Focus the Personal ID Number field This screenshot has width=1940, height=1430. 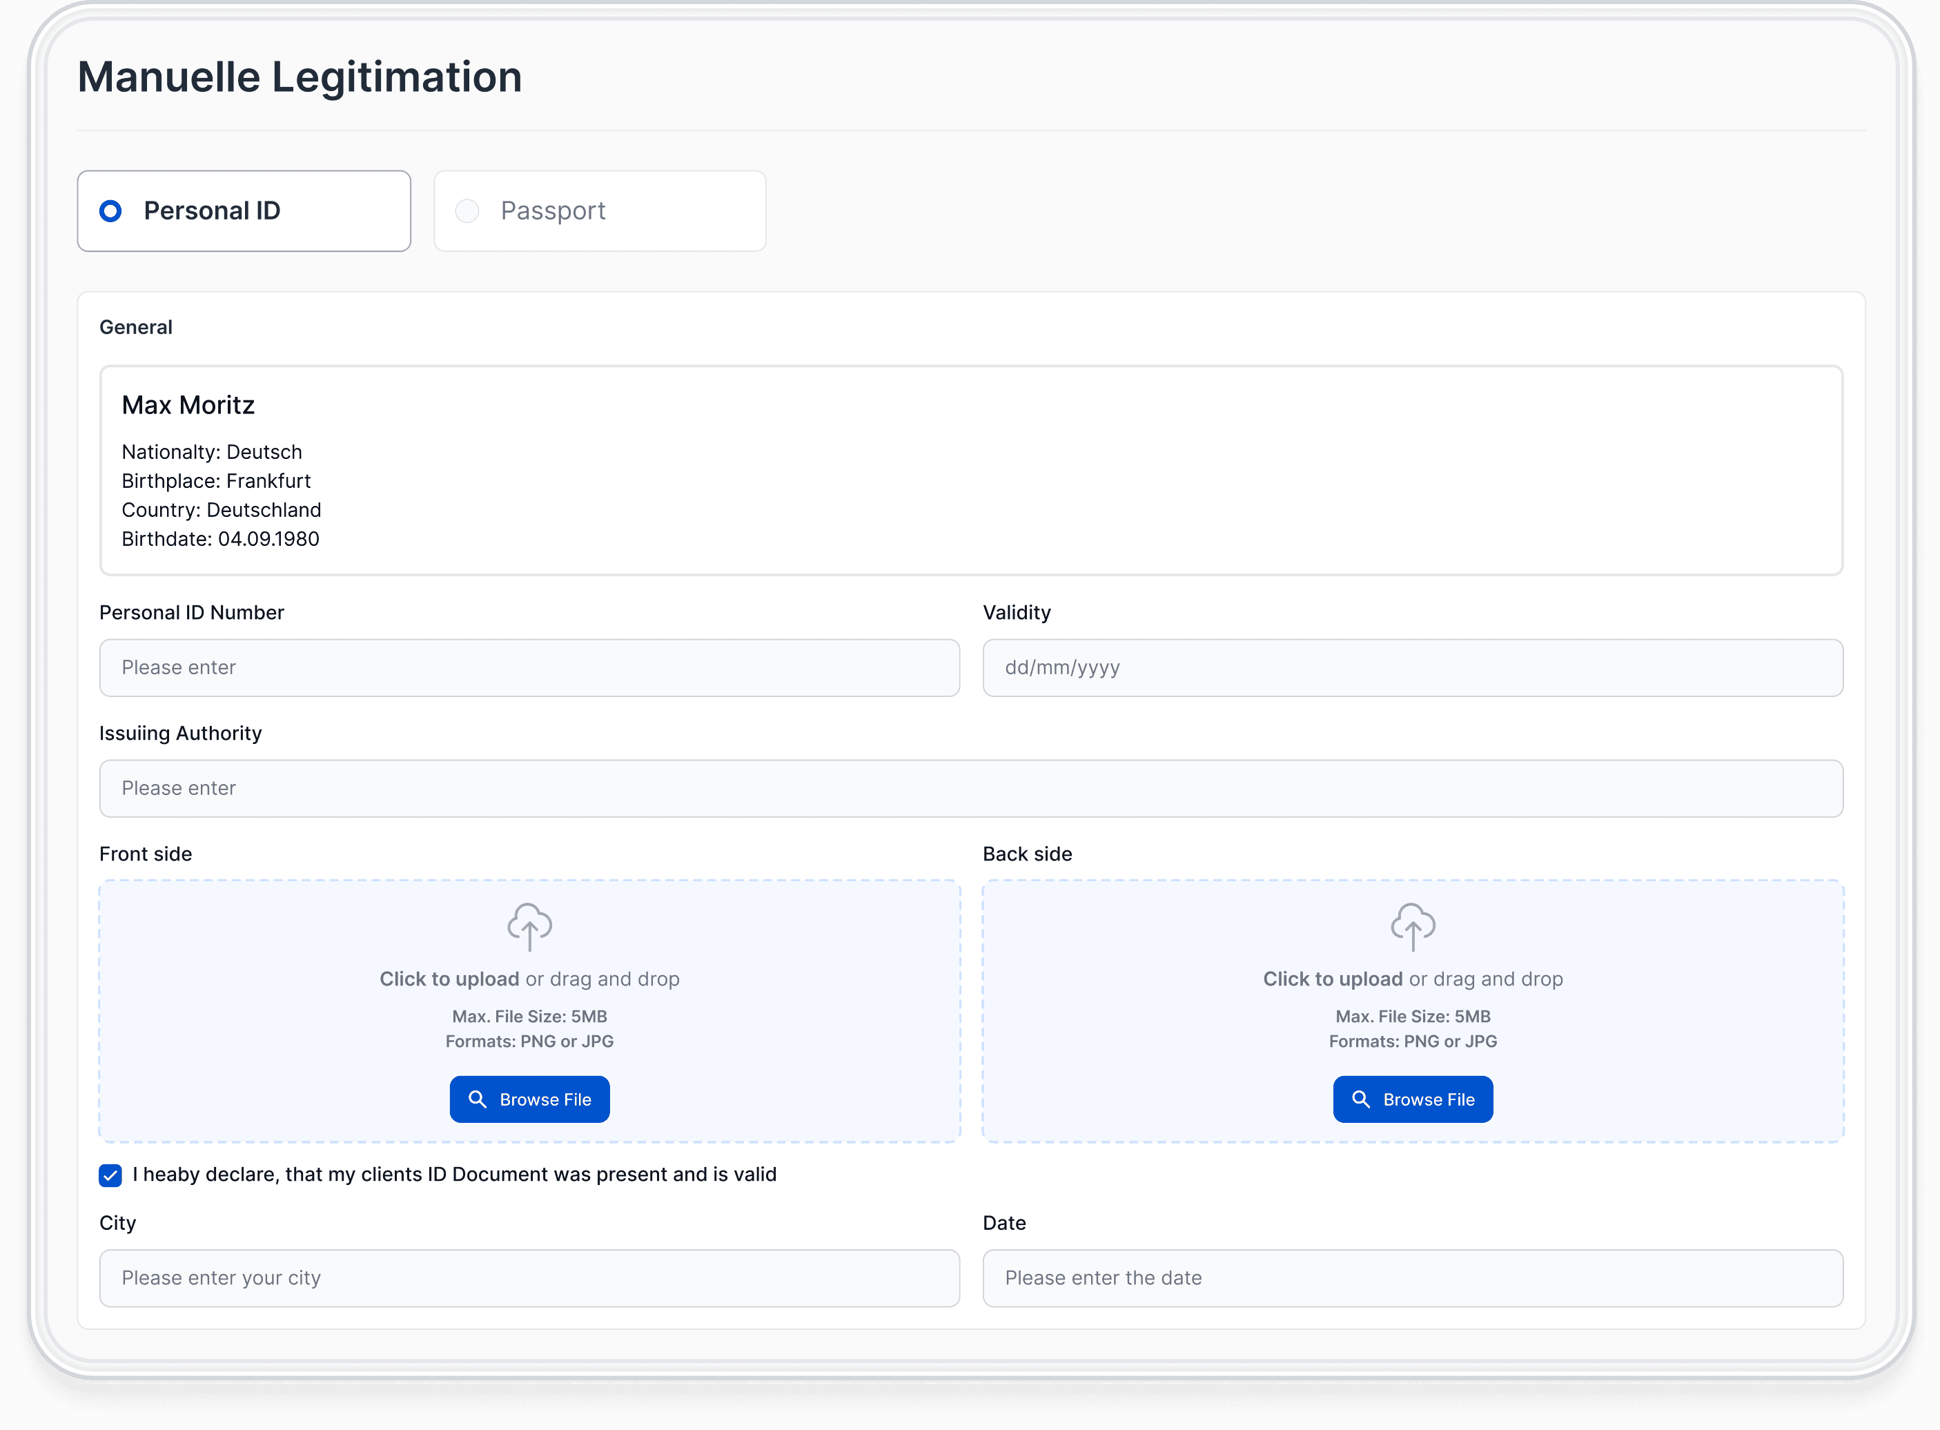pos(529,667)
